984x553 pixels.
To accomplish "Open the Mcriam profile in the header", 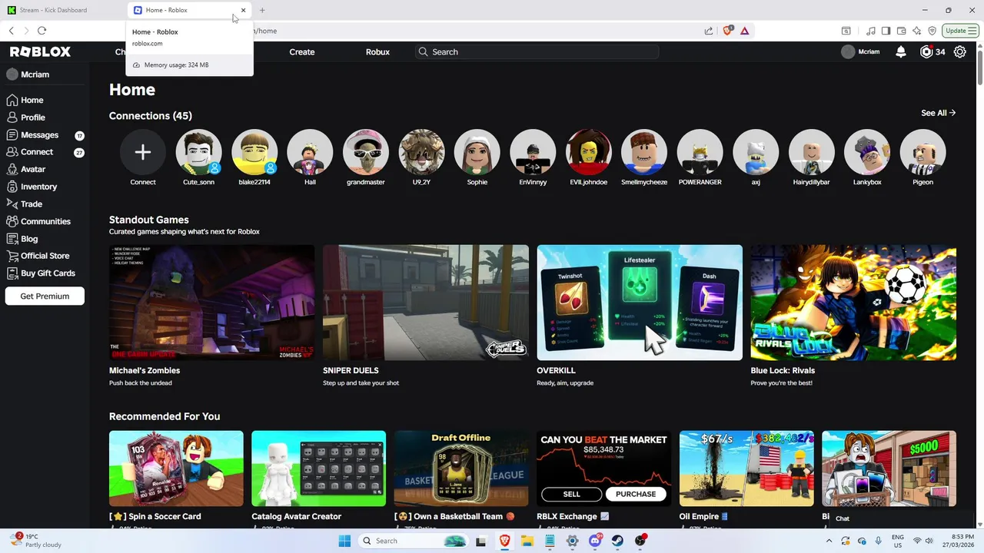I will (x=860, y=51).
